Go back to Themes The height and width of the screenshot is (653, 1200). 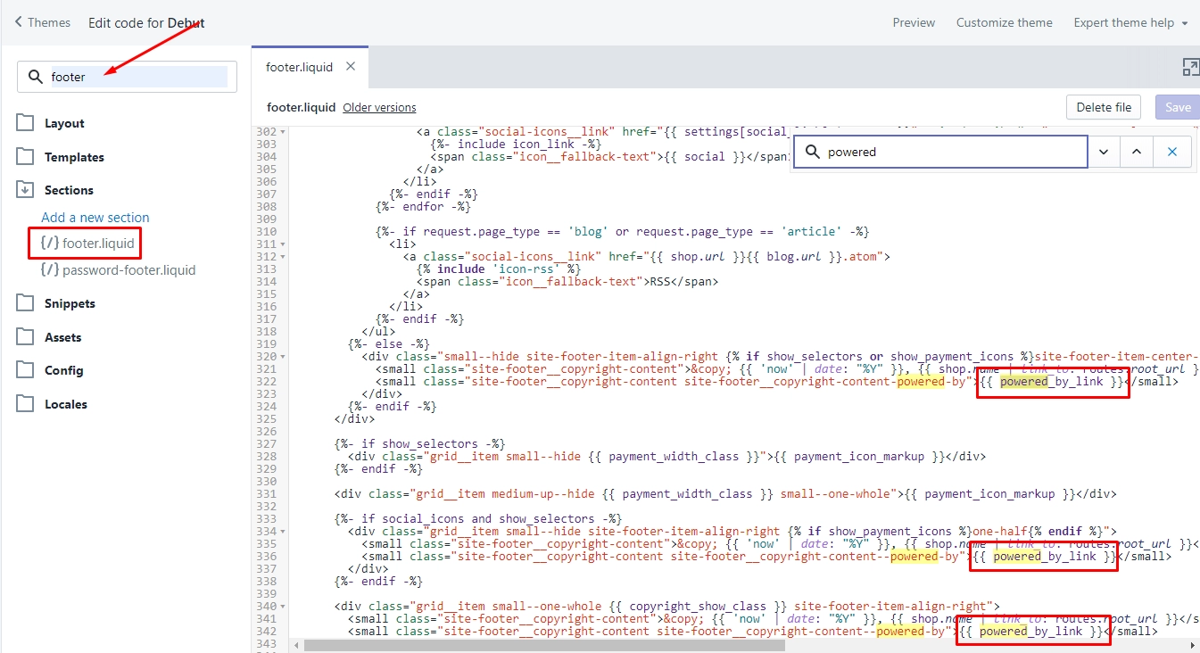(x=43, y=22)
